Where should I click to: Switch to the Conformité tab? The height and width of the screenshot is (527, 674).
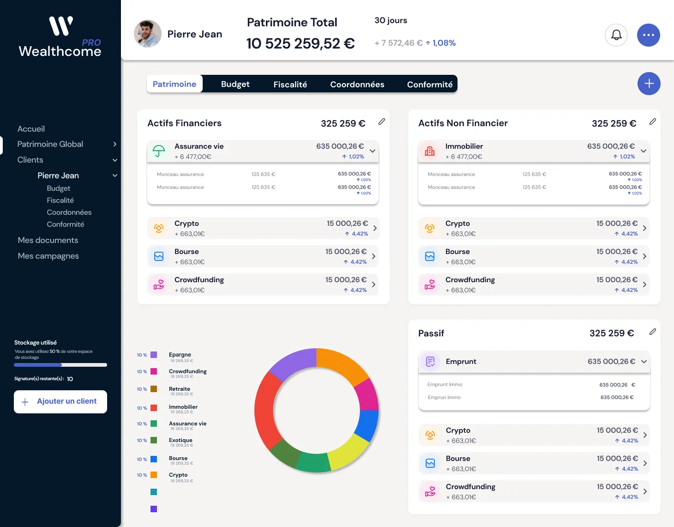coord(430,84)
